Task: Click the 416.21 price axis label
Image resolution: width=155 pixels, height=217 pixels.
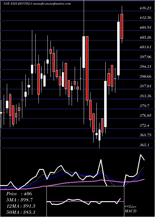Action: (145, 8)
